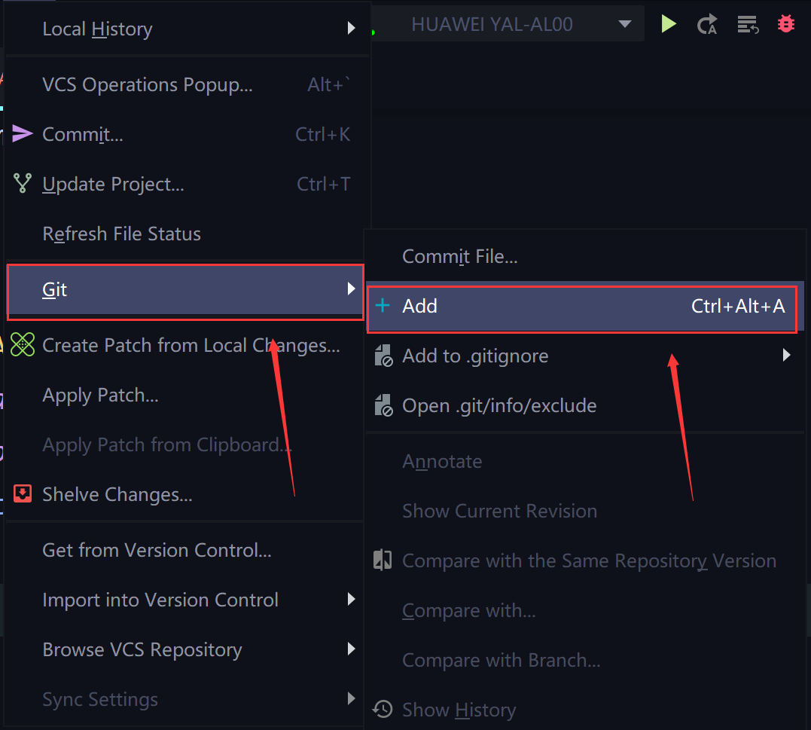Select the Git menu entry

(x=186, y=289)
